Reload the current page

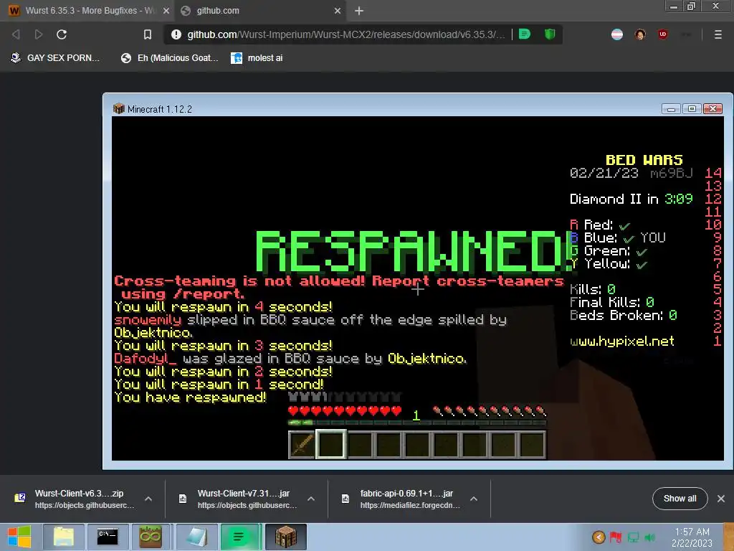62,34
